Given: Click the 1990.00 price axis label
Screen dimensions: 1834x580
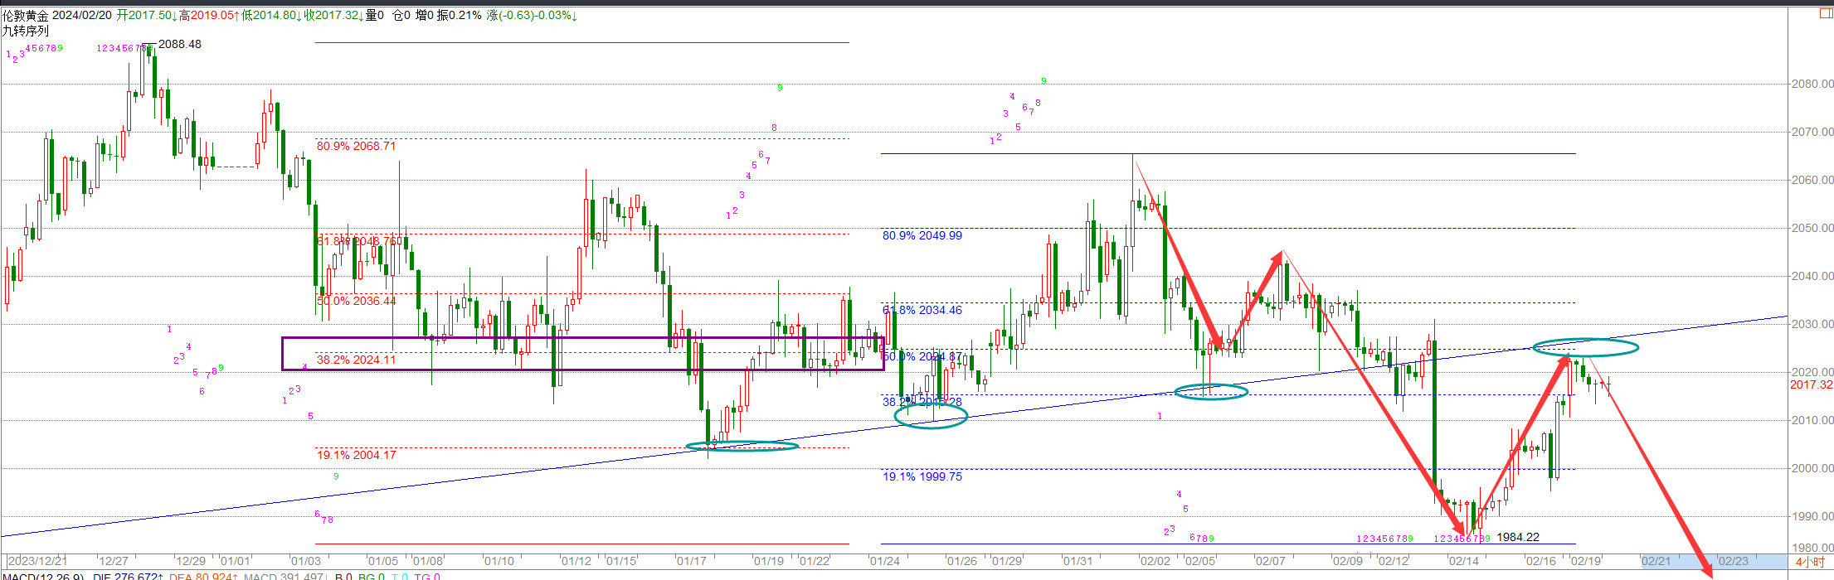Looking at the screenshot, I should point(1812,516).
